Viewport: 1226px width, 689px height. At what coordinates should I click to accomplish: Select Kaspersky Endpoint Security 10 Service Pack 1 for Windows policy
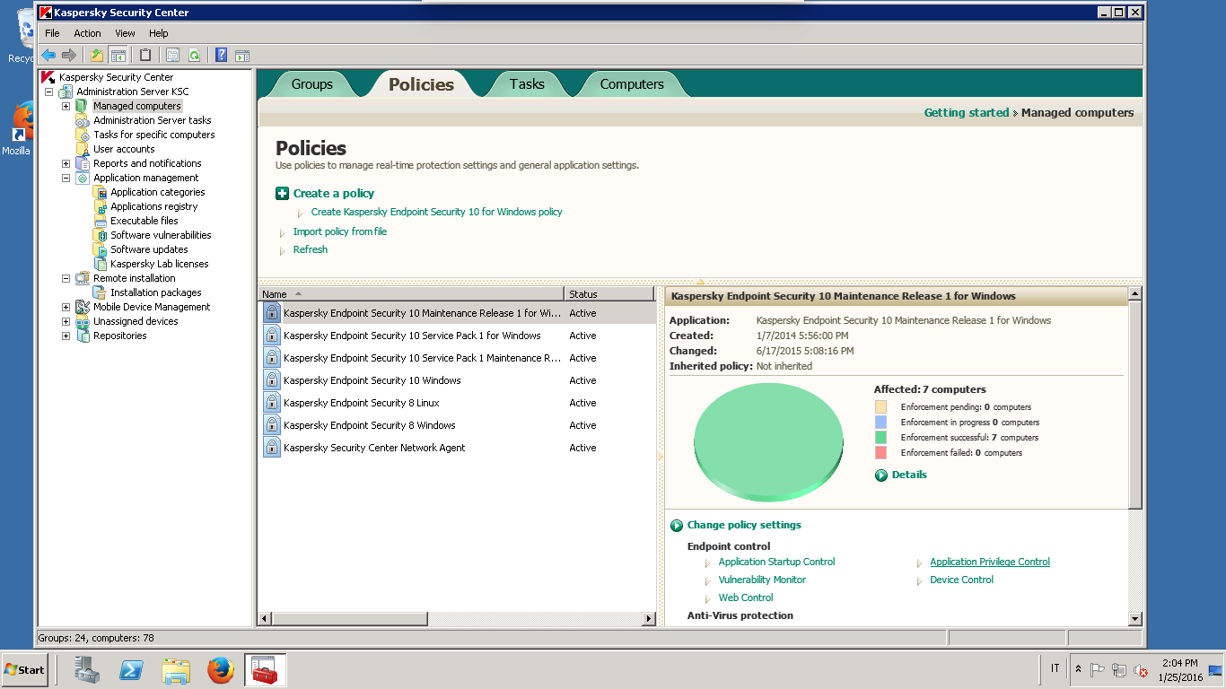click(412, 336)
